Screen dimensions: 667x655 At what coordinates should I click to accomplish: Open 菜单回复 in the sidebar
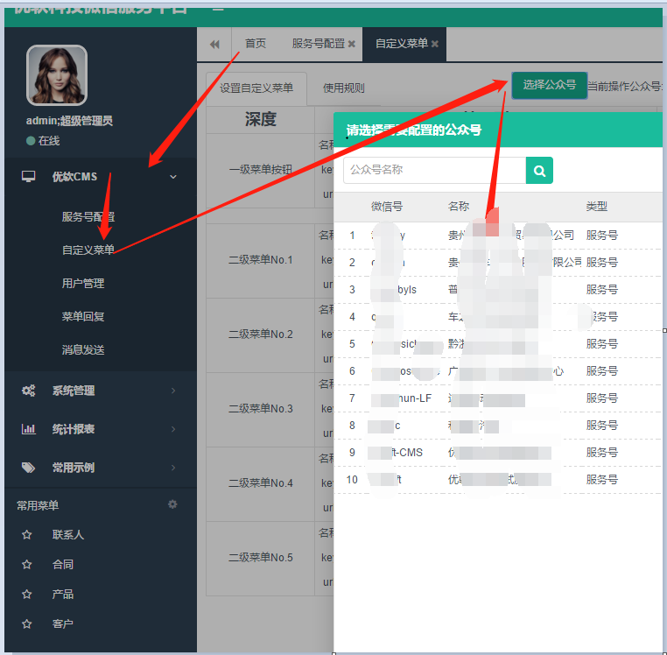tap(83, 316)
